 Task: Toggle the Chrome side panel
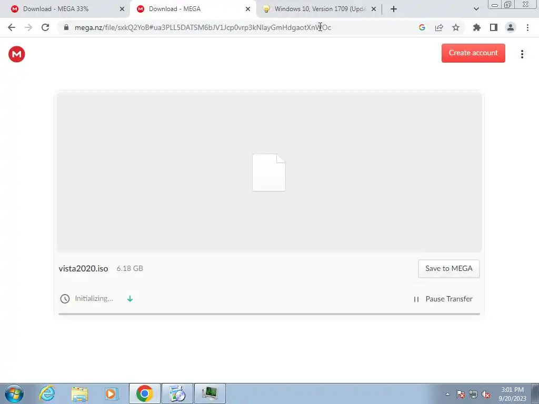pos(494,27)
